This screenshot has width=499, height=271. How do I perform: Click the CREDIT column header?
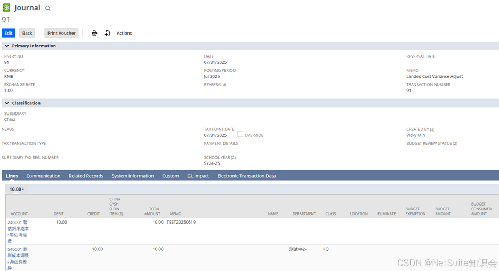tap(94, 214)
